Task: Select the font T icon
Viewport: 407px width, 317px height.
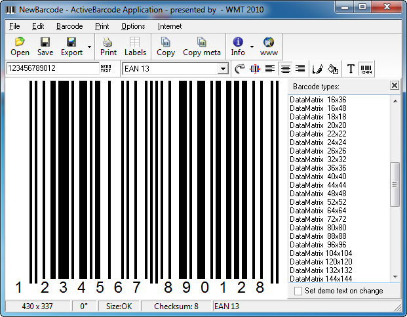Action: (x=351, y=69)
